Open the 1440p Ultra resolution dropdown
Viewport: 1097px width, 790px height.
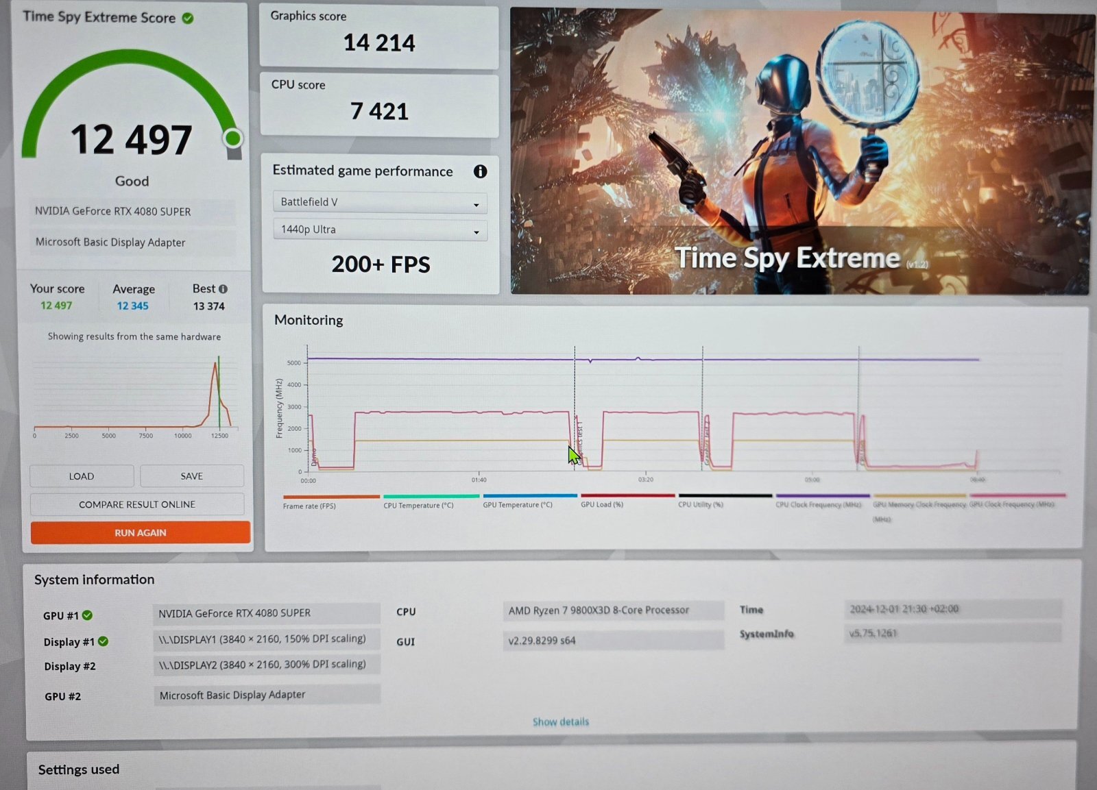(x=380, y=230)
